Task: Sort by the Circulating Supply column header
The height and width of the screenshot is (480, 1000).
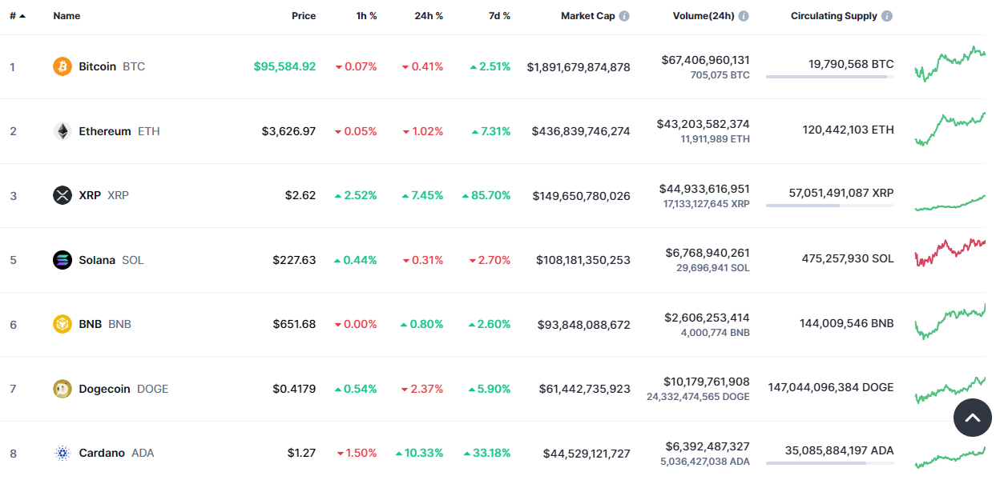Action: pos(834,16)
